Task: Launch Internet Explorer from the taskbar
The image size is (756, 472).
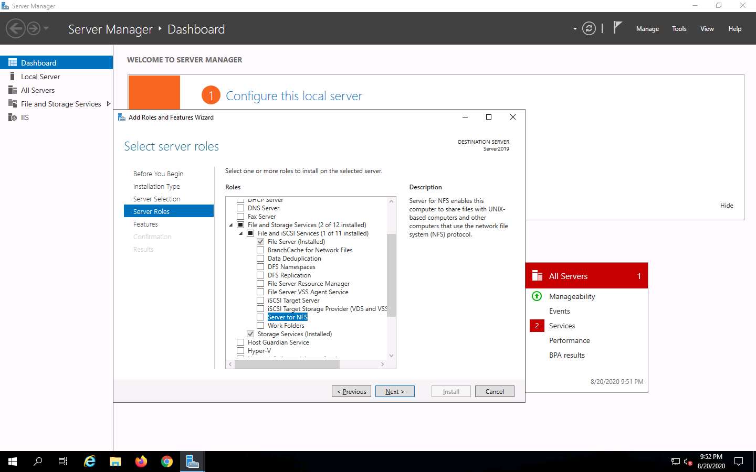Action: tap(90, 462)
